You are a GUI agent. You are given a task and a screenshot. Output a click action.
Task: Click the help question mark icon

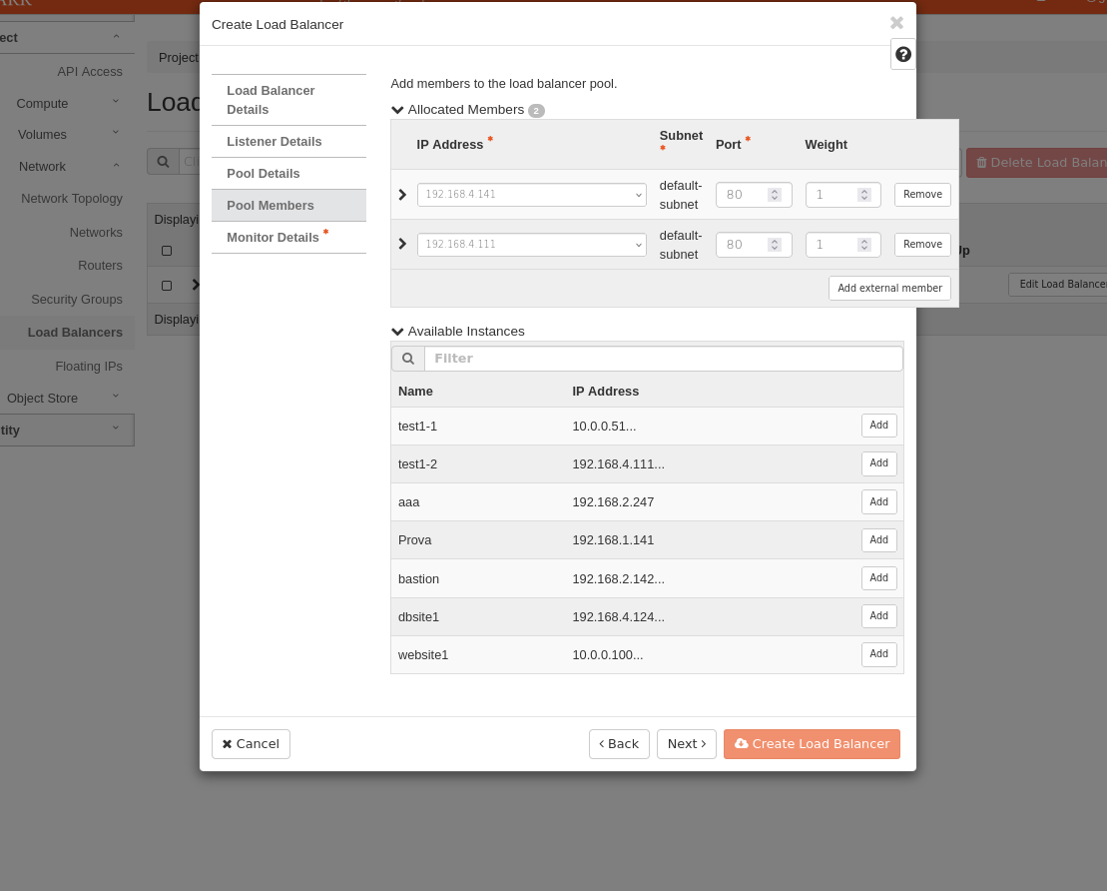click(x=903, y=55)
